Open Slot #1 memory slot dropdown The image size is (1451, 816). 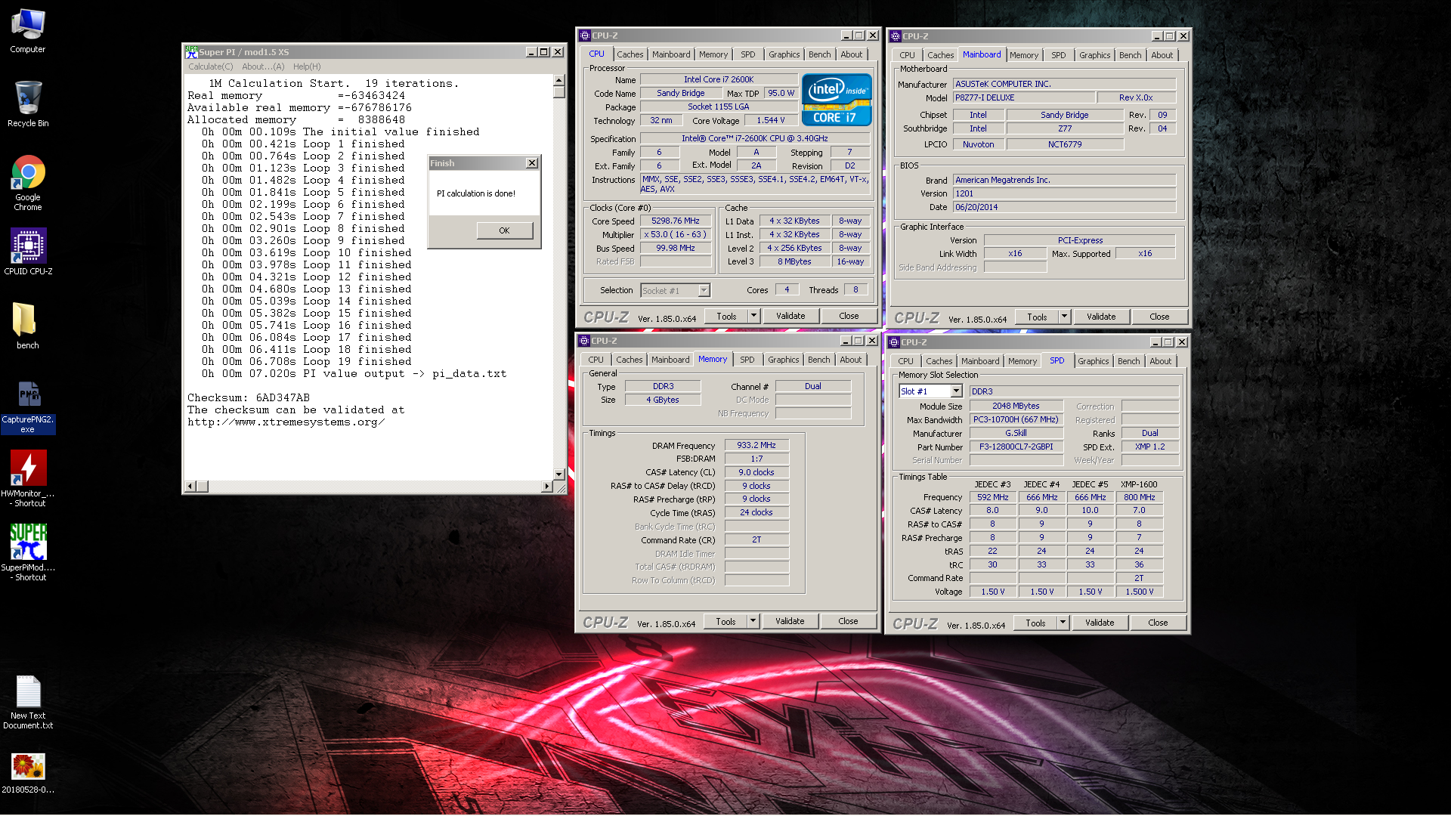point(956,391)
